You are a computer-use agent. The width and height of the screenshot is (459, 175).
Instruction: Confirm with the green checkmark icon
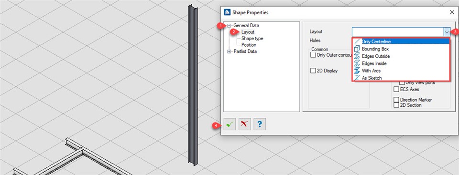229,124
